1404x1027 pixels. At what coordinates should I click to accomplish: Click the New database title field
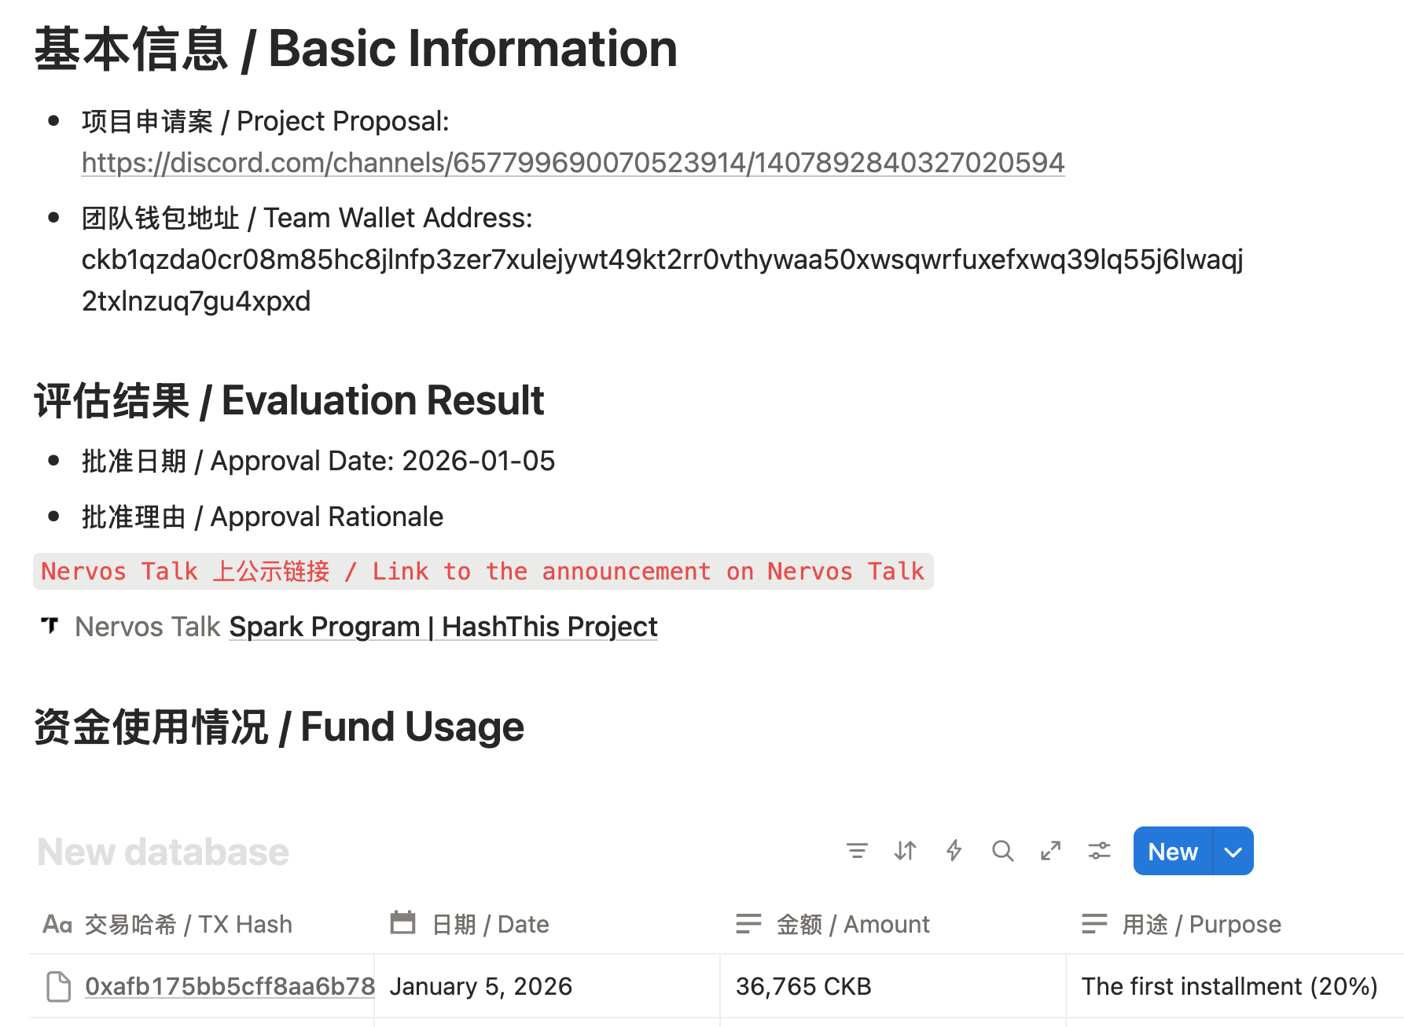(164, 852)
